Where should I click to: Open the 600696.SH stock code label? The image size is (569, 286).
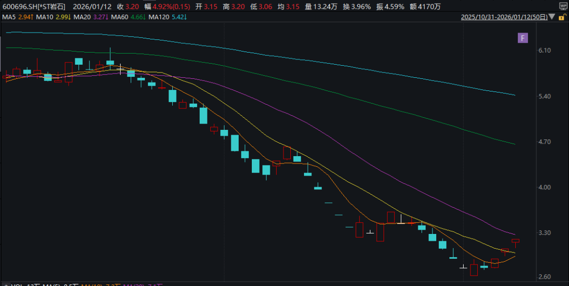coord(19,7)
